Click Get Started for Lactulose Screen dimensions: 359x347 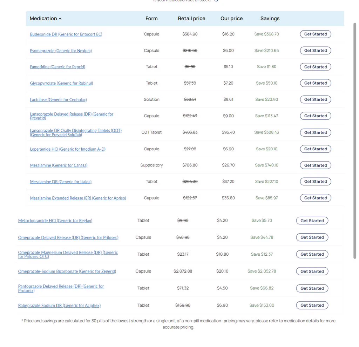[x=316, y=99]
